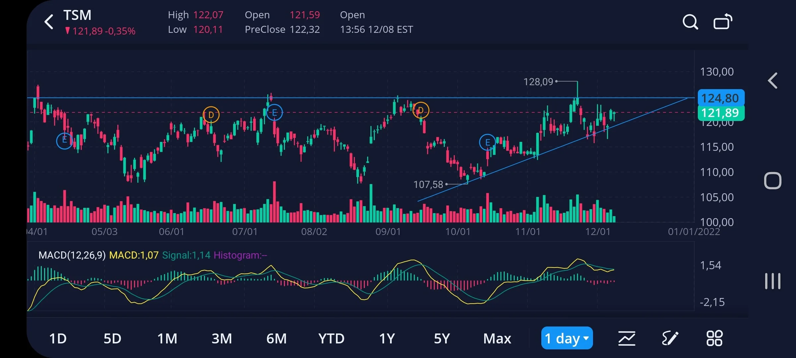Tap the -2,15 MACD axis label

[712, 302]
